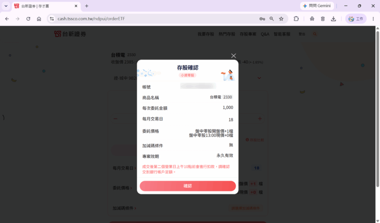This screenshot has width=380, height=223.
Task: Close the 台新證券 tab
Action: pos(76,6)
